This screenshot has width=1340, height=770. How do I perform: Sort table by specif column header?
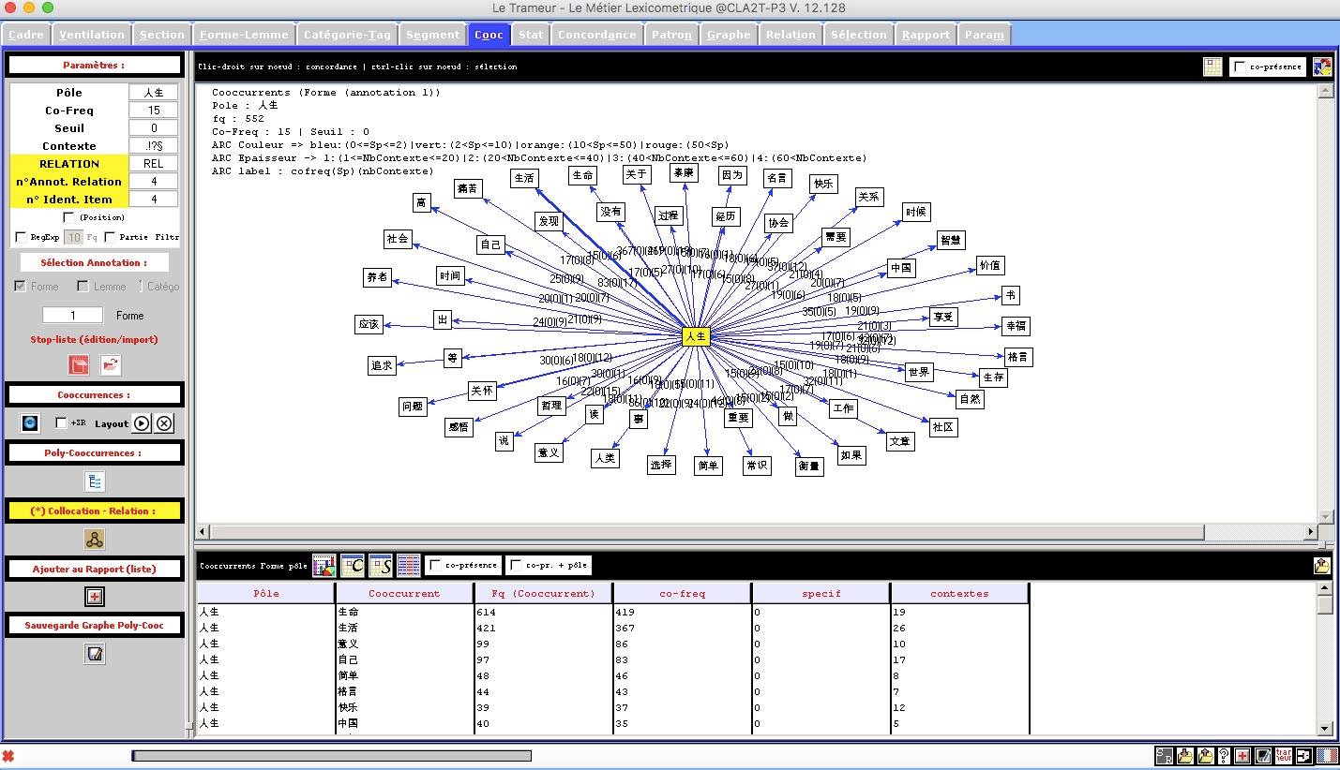pyautogui.click(x=821, y=593)
